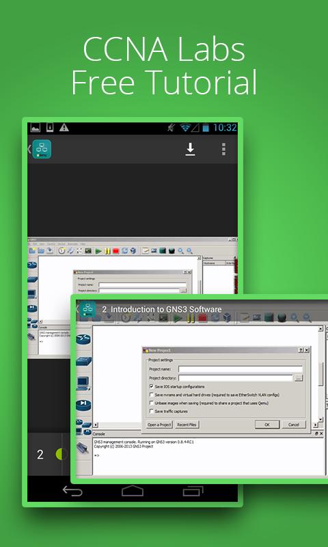Click the red Stop devices icon in the small GNS3 toolbar
Viewport: 328px width, 547px height.
pos(116,251)
